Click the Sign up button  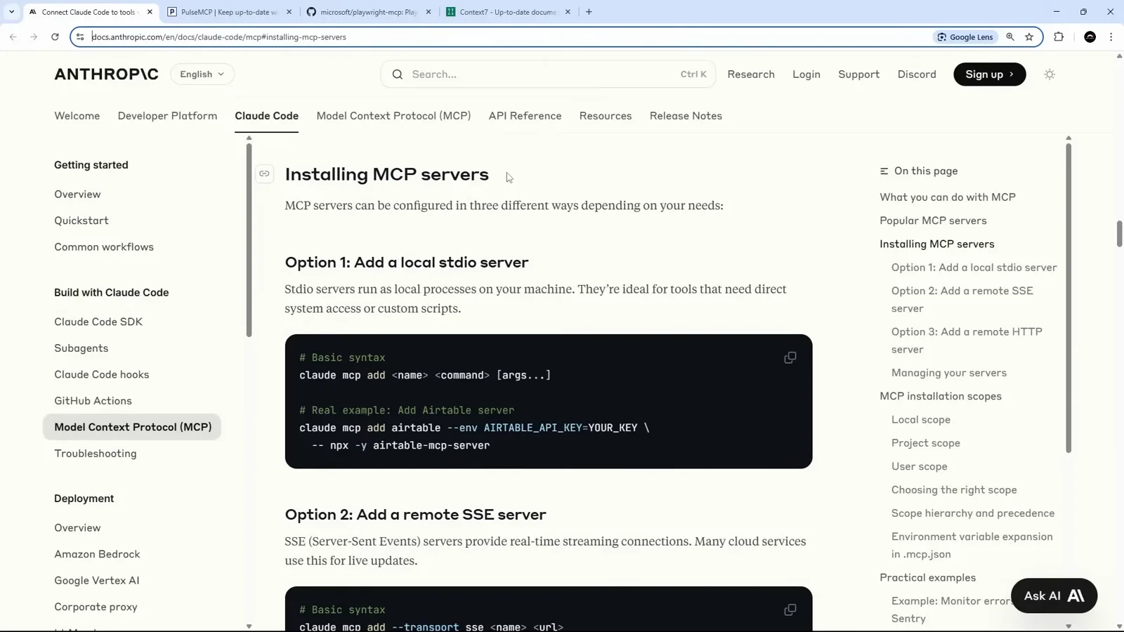989,74
